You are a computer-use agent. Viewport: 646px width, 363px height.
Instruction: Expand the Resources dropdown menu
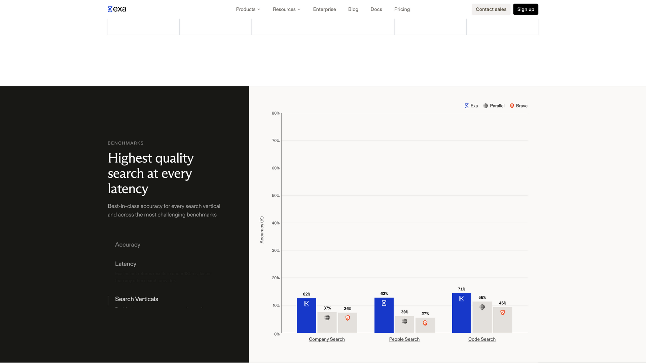(x=286, y=9)
